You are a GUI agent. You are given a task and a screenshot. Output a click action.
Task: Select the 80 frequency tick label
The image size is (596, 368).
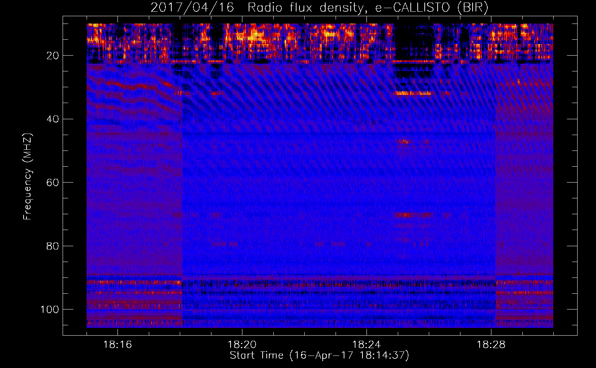coord(53,246)
